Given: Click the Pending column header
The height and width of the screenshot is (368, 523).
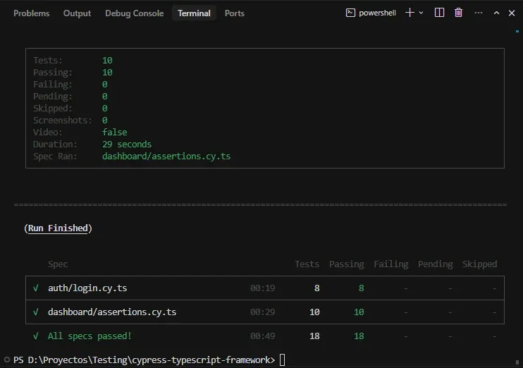Looking at the screenshot, I should [436, 264].
